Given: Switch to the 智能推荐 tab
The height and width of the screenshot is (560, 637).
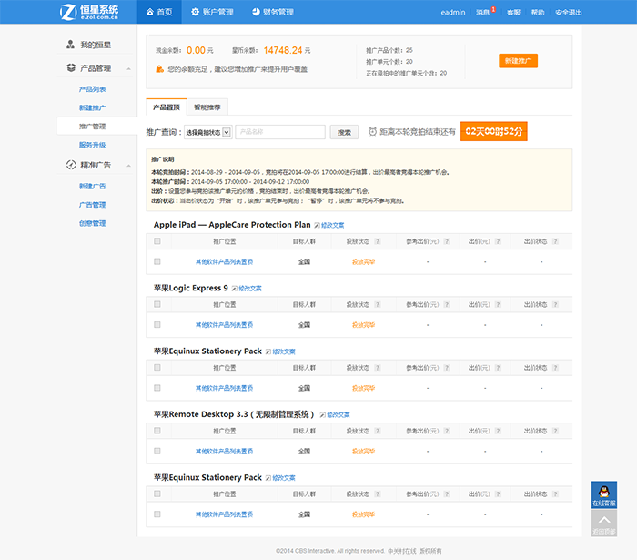Looking at the screenshot, I should 206,107.
